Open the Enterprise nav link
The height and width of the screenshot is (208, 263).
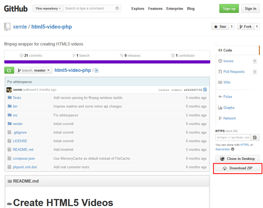click(175, 9)
